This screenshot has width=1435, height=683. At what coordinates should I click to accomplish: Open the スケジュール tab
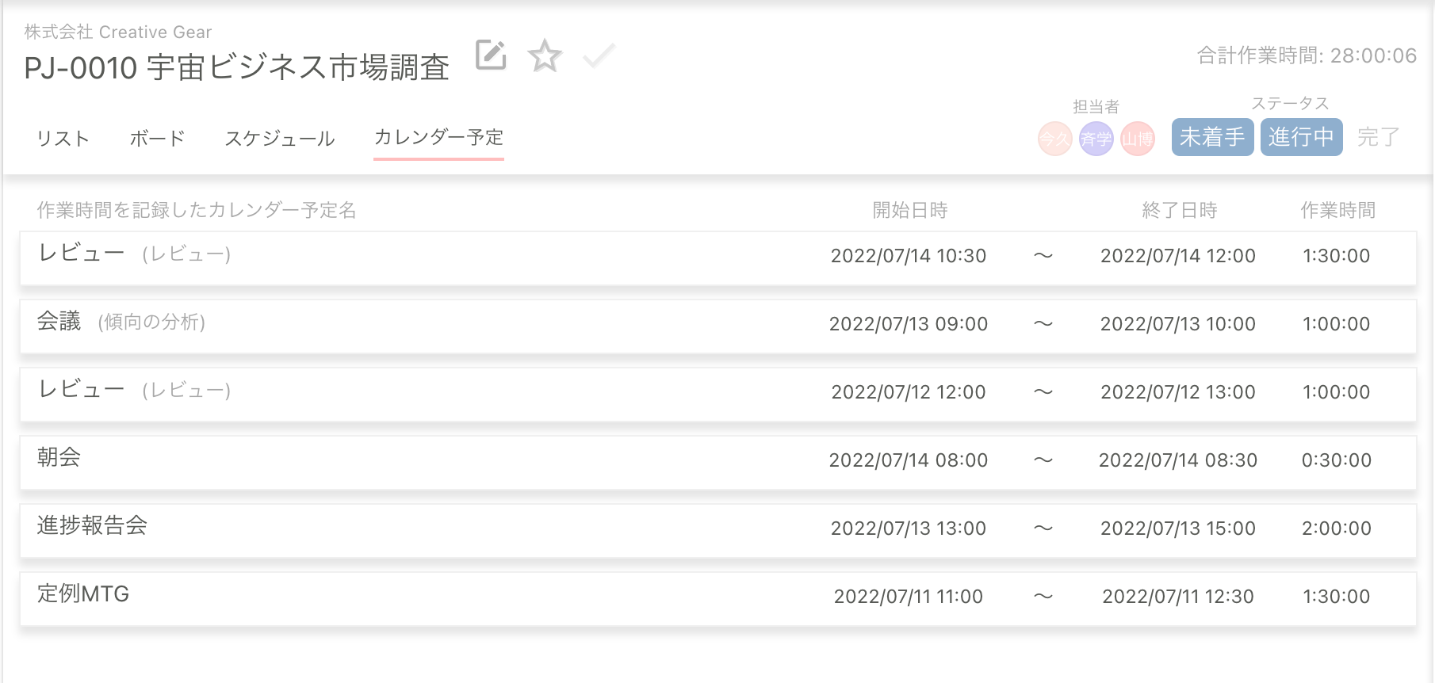(x=280, y=139)
